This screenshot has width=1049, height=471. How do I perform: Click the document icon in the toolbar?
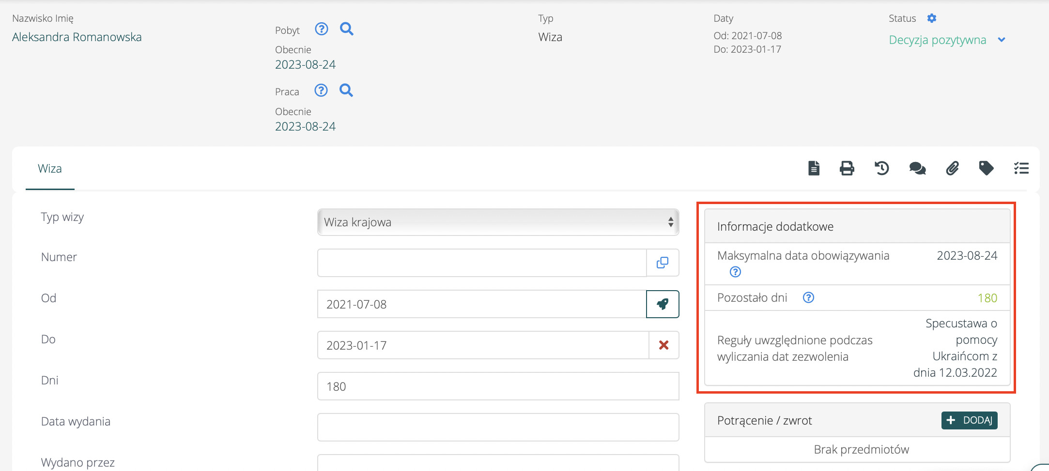814,168
